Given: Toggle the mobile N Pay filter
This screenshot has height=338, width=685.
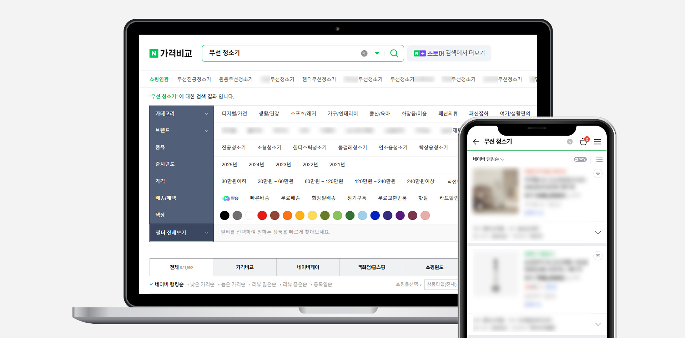Looking at the screenshot, I should [580, 160].
